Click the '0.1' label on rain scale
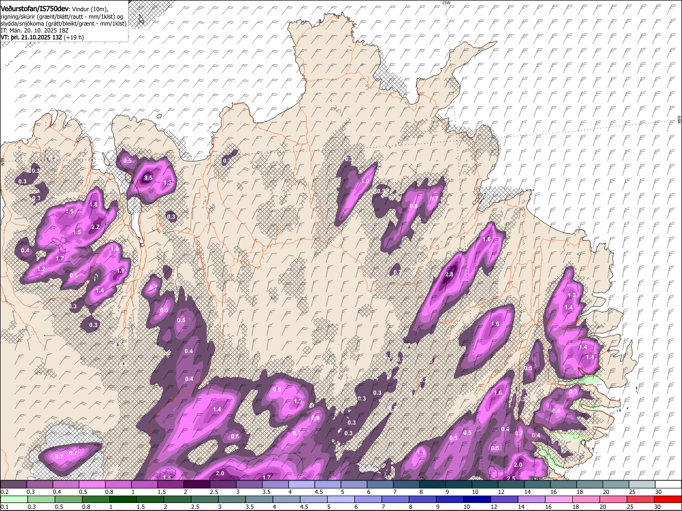 4,507
